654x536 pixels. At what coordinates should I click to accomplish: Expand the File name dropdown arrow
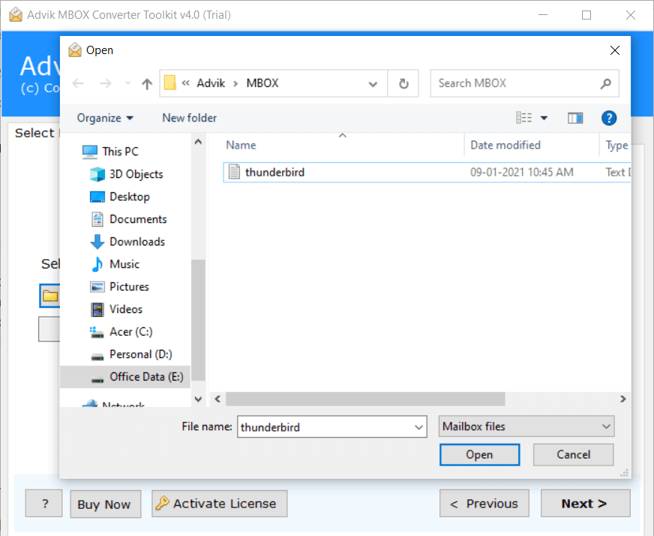418,427
